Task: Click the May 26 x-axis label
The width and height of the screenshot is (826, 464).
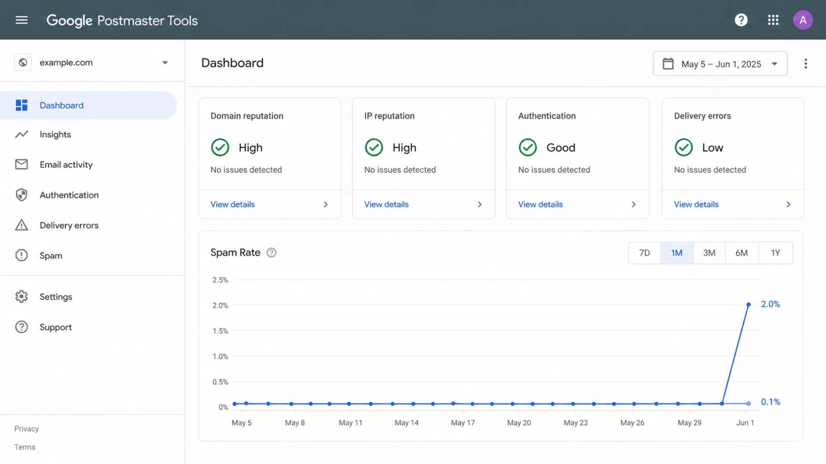Action: click(x=632, y=423)
